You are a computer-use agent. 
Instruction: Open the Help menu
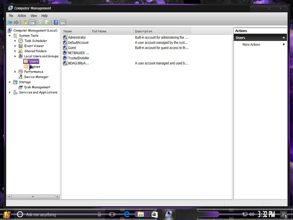pos(44,16)
